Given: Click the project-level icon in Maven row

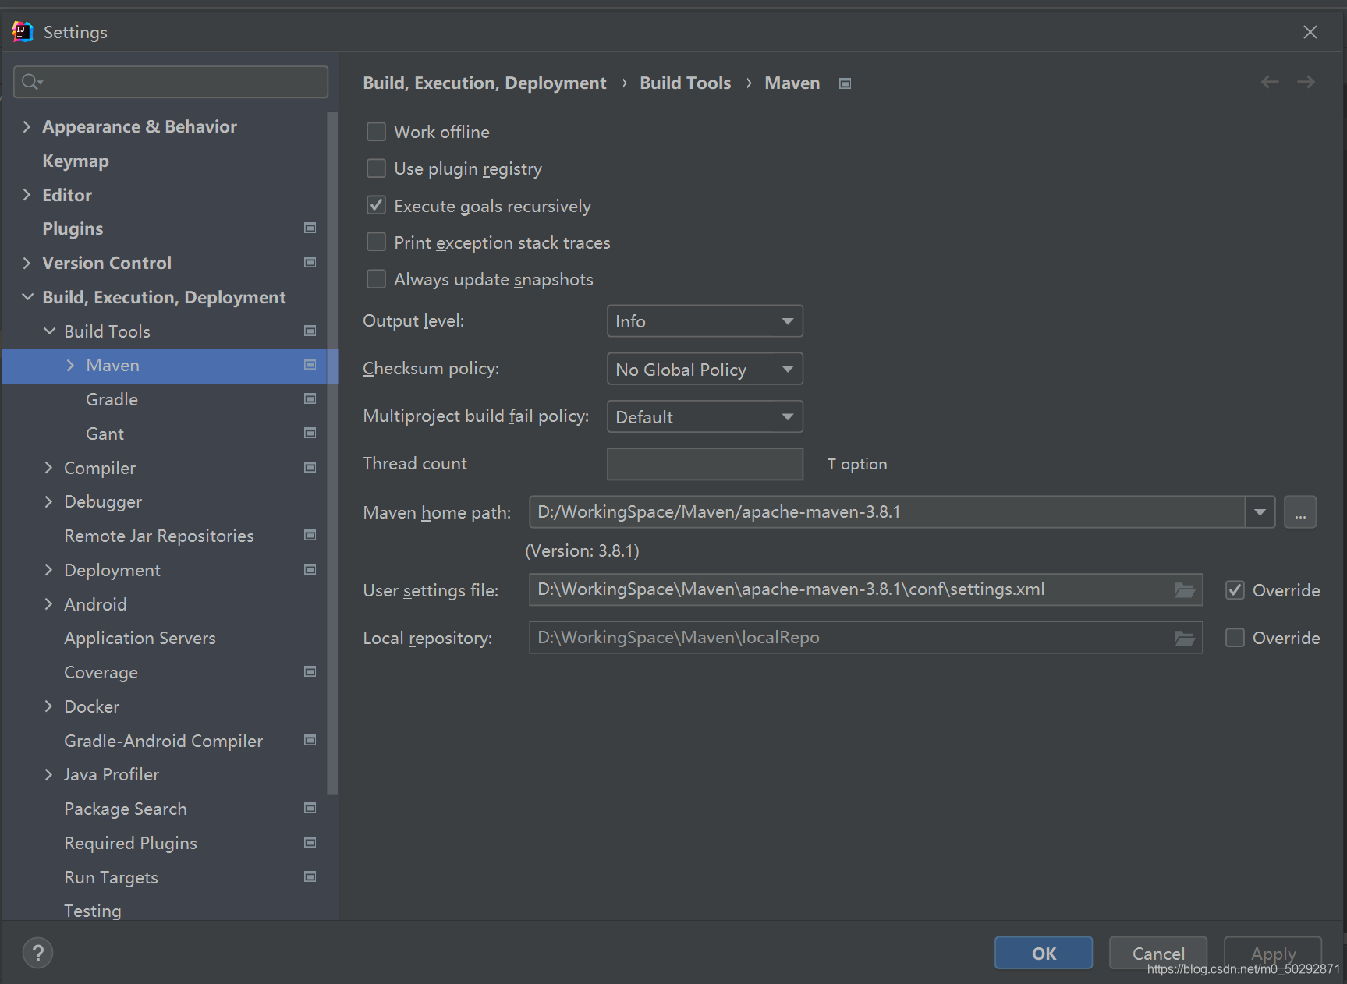Looking at the screenshot, I should [310, 365].
